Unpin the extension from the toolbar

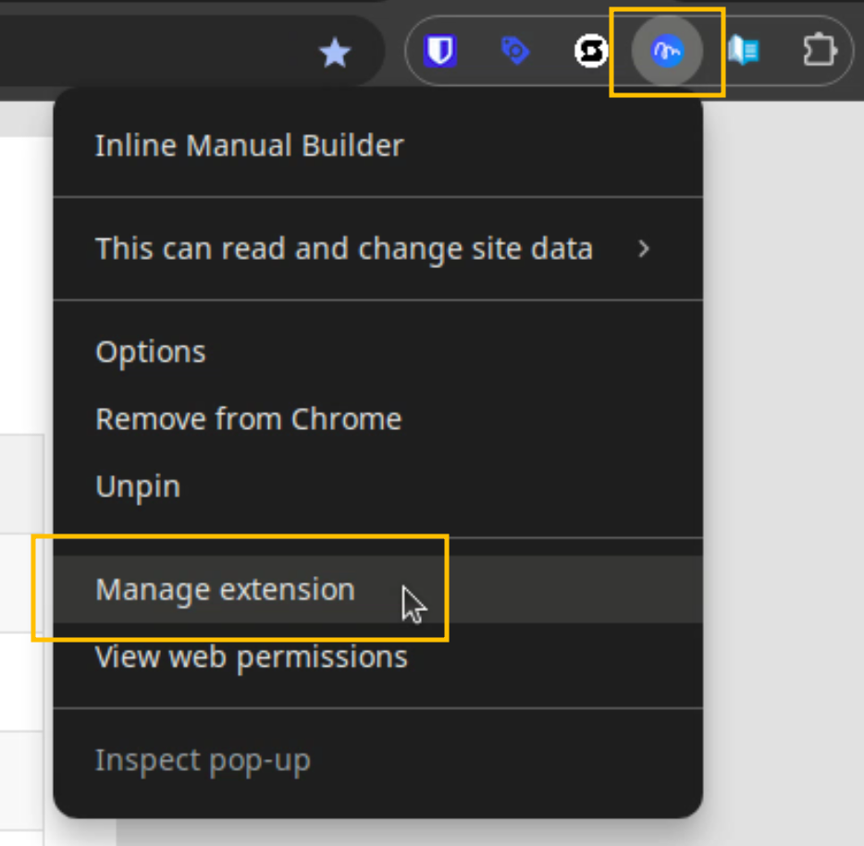tap(138, 486)
